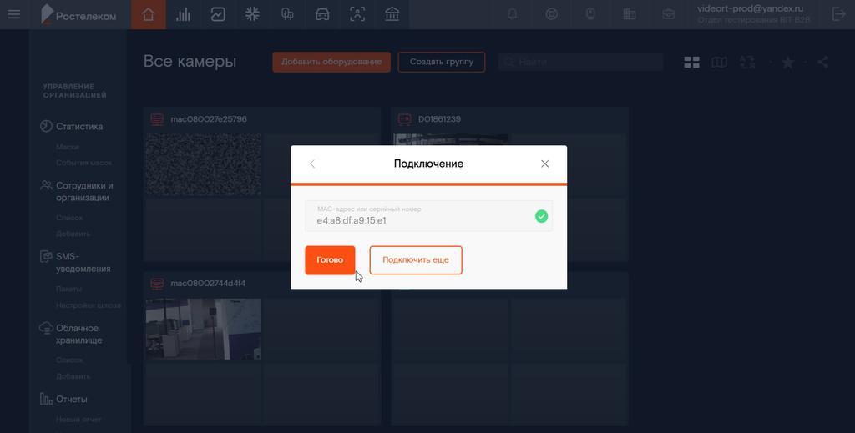Screen dimensions: 855x433
Task: Click the bank building icon
Action: tap(392, 15)
